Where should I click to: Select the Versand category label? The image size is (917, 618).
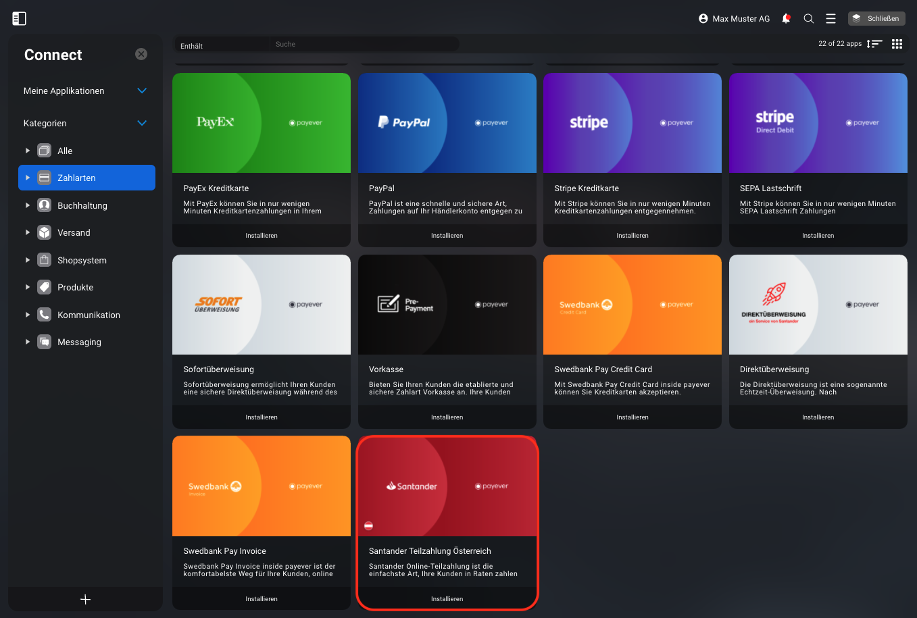74,232
